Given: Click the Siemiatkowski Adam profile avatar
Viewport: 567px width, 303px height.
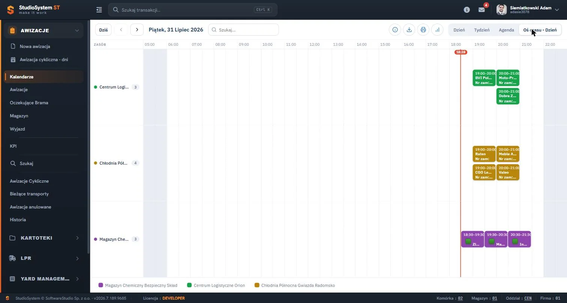Looking at the screenshot, I should [502, 10].
